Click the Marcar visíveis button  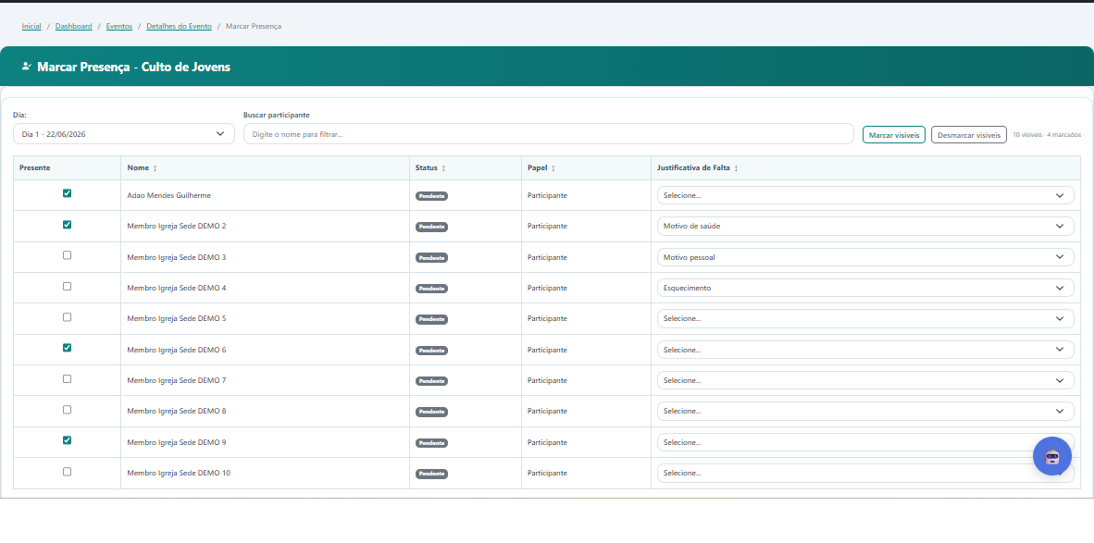pyautogui.click(x=894, y=134)
